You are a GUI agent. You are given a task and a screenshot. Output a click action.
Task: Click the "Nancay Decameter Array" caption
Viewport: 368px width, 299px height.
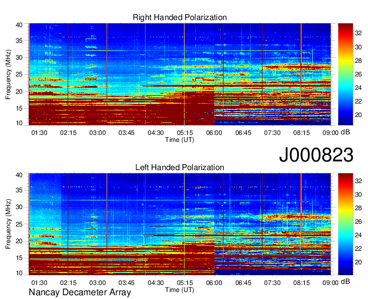(x=80, y=292)
